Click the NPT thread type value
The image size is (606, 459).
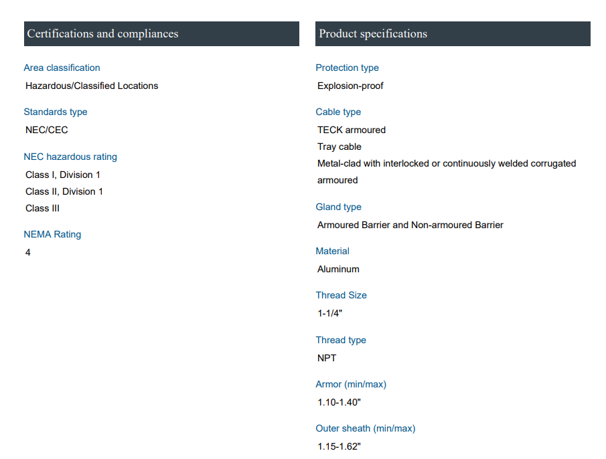(x=327, y=358)
